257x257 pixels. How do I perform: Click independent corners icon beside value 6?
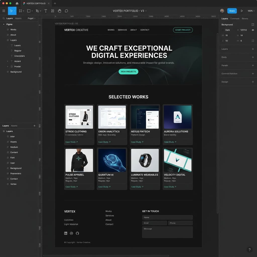(x=253, y=41)
